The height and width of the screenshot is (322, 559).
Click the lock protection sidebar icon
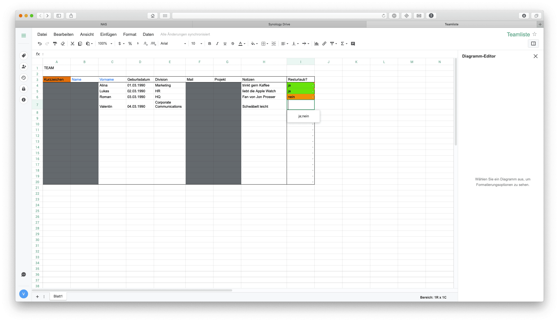click(24, 89)
